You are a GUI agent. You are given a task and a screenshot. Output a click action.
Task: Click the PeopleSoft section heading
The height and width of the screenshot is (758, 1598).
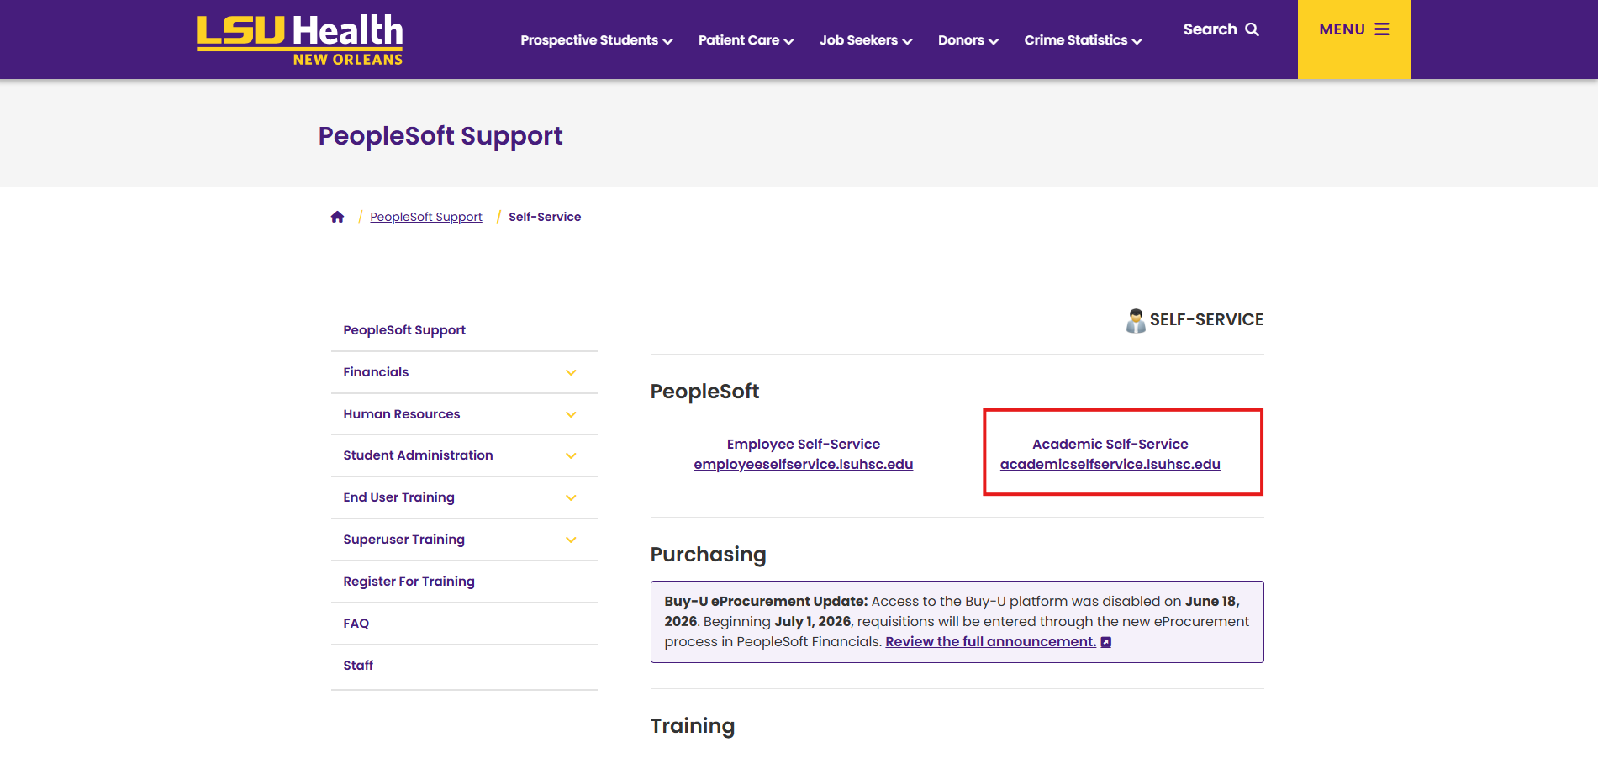(704, 392)
